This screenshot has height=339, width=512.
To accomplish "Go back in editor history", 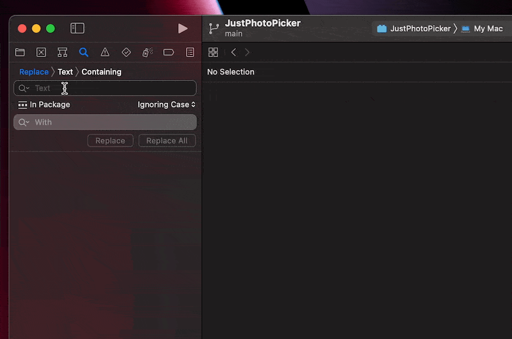I will (x=234, y=52).
